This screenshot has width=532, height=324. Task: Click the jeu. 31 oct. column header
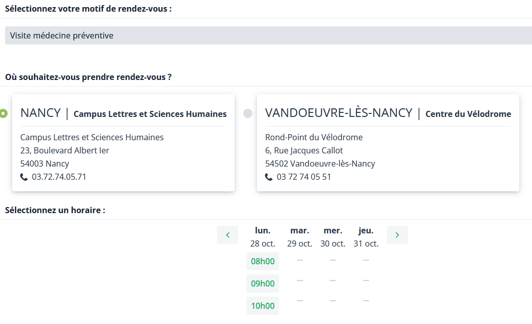click(x=366, y=237)
